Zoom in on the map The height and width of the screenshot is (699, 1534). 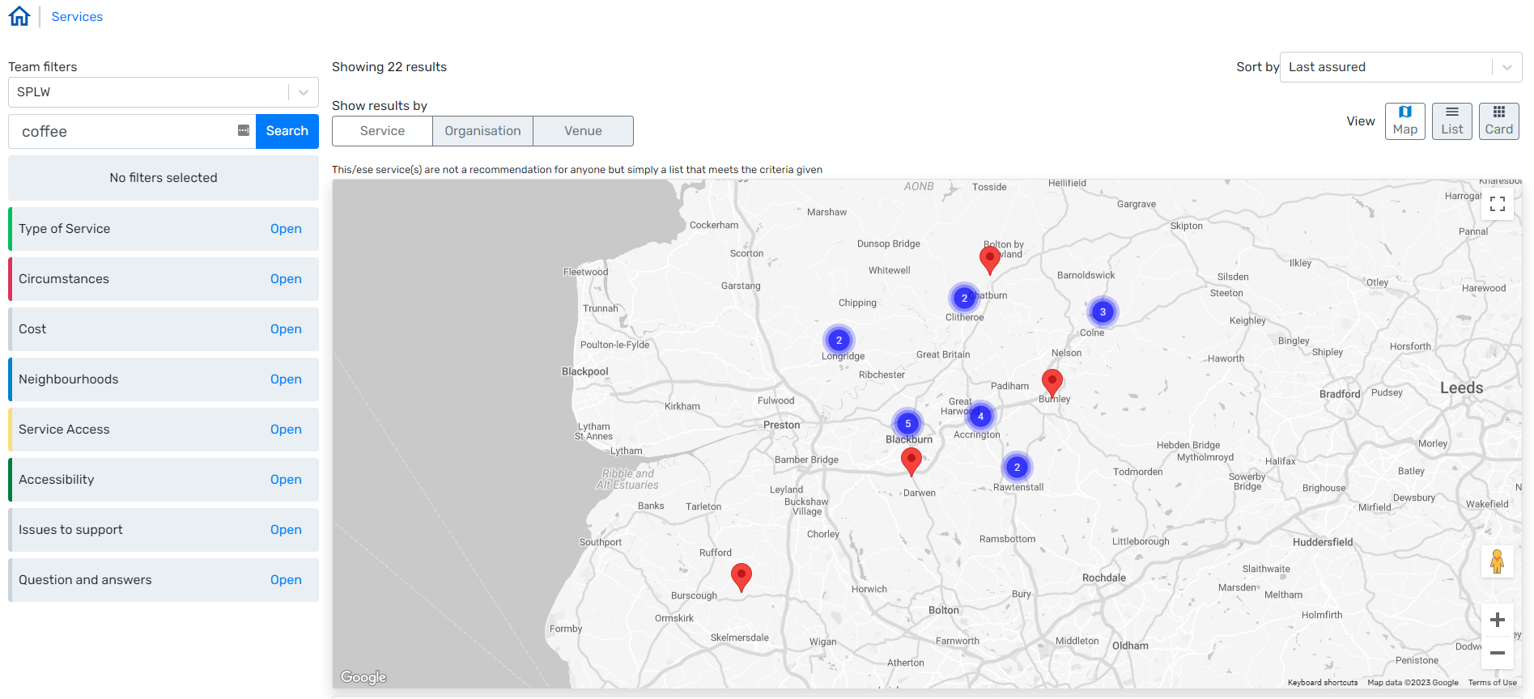[1497, 620]
